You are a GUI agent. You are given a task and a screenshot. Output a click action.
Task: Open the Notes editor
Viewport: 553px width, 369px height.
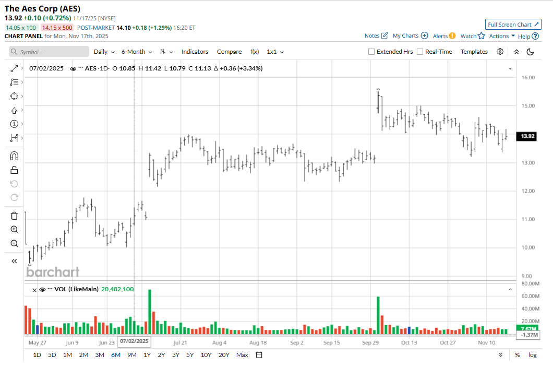(376, 35)
